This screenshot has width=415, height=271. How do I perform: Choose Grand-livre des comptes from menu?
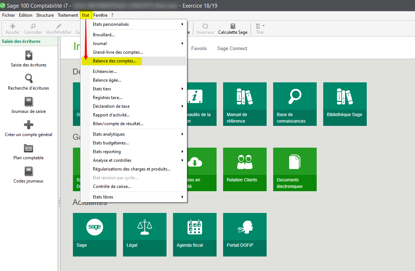click(118, 52)
